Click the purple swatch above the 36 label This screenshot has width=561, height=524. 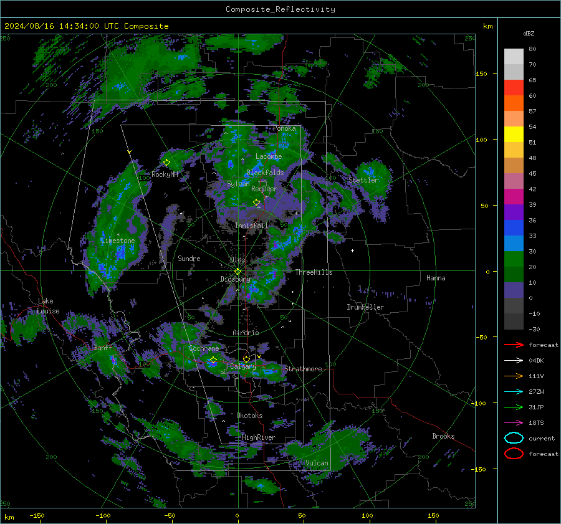pyautogui.click(x=514, y=212)
